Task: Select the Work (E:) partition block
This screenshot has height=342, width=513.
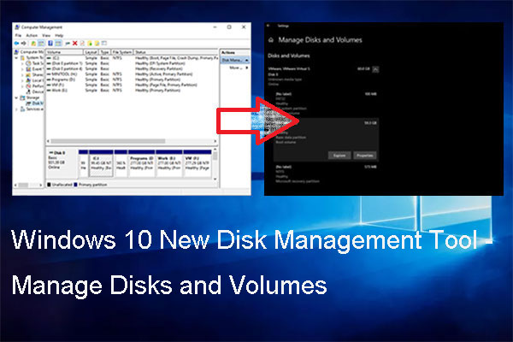Action: 168,163
